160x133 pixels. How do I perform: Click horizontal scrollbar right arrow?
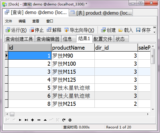point(148,114)
